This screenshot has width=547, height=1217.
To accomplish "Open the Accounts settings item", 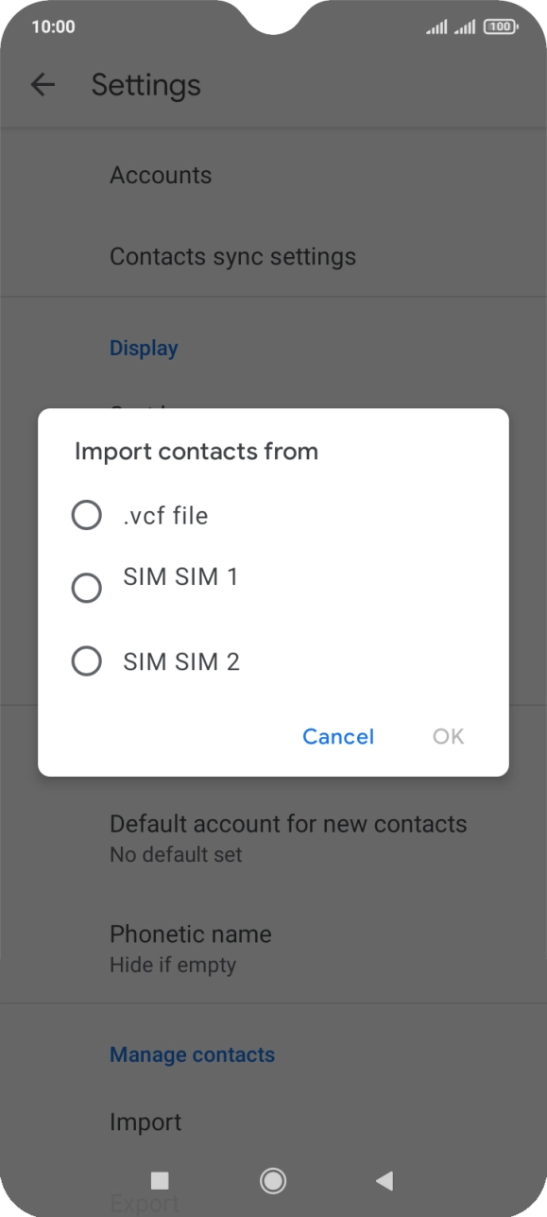I will 161,175.
